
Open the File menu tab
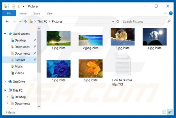pos(9,13)
